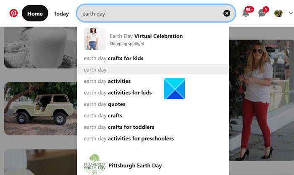
Task: Select earth day quotes suggestion
Action: 105,104
